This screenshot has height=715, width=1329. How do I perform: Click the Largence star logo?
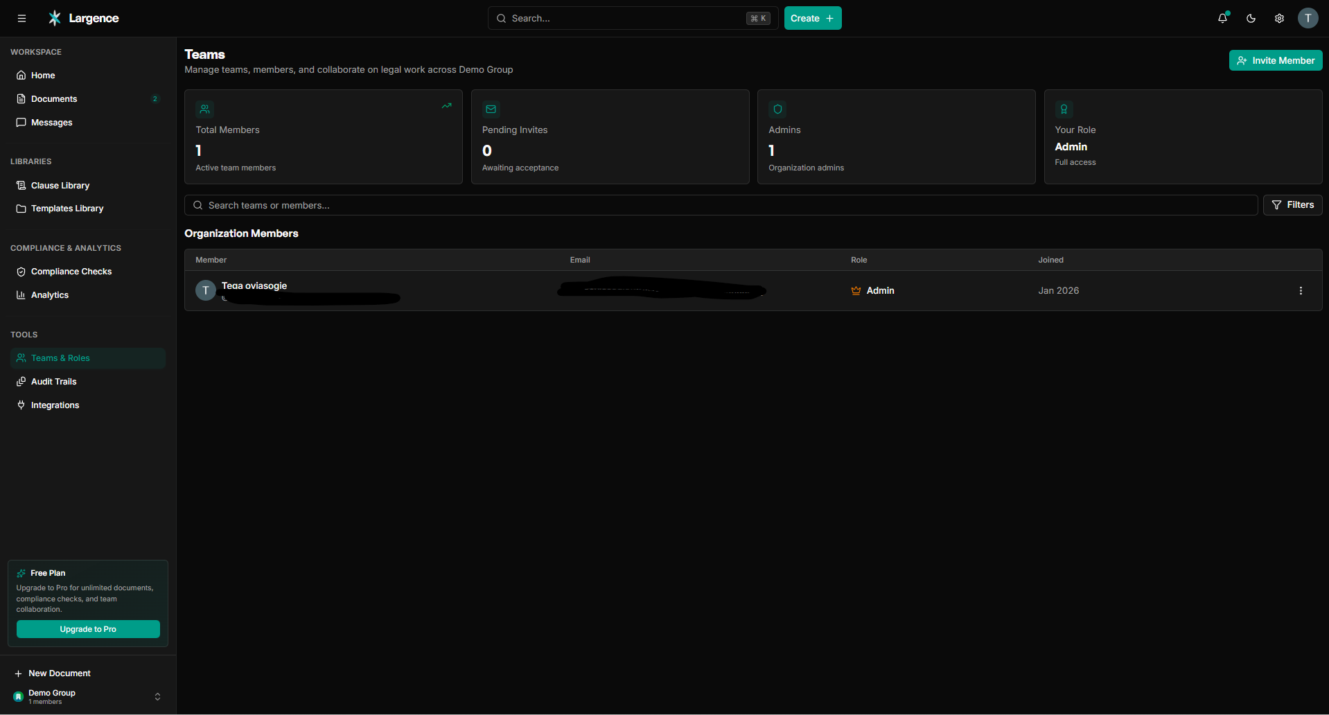pyautogui.click(x=55, y=18)
